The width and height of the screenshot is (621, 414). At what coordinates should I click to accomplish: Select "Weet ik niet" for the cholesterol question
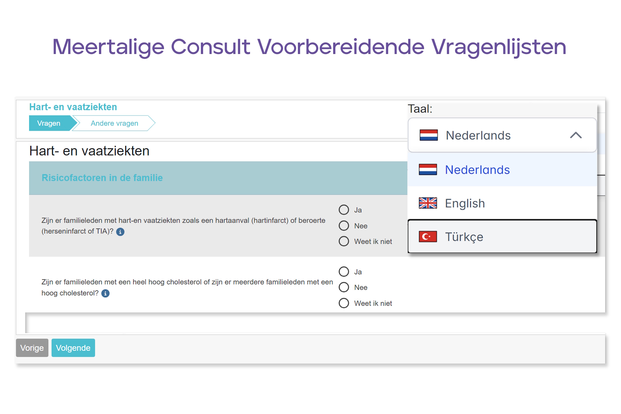[344, 303]
